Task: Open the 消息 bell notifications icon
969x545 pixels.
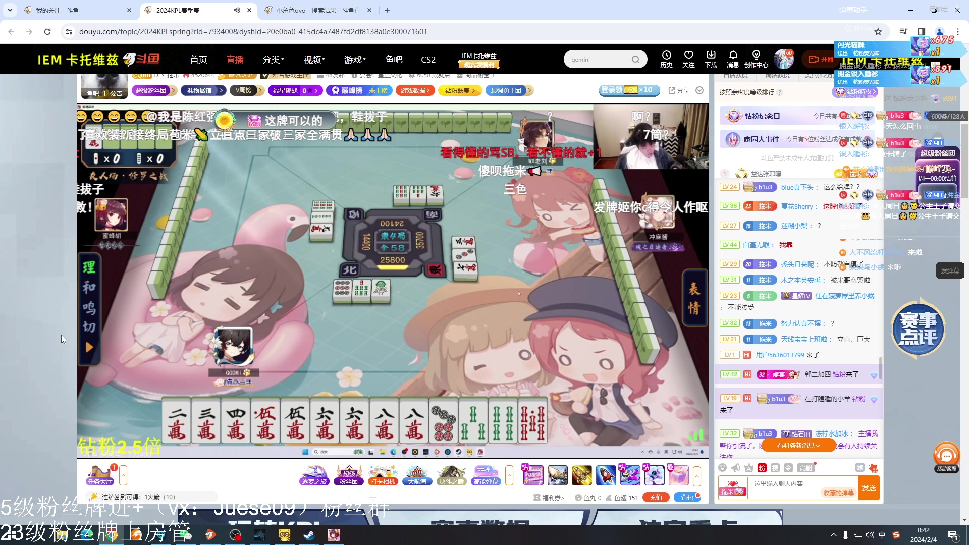Action: coord(733,59)
